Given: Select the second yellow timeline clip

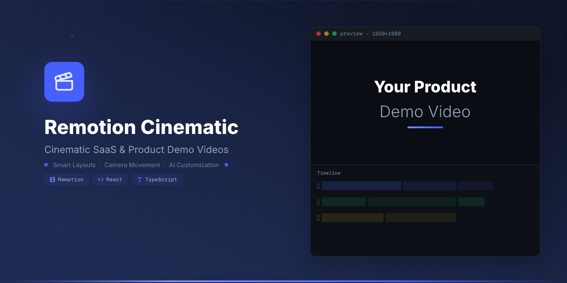Looking at the screenshot, I should tap(421, 218).
